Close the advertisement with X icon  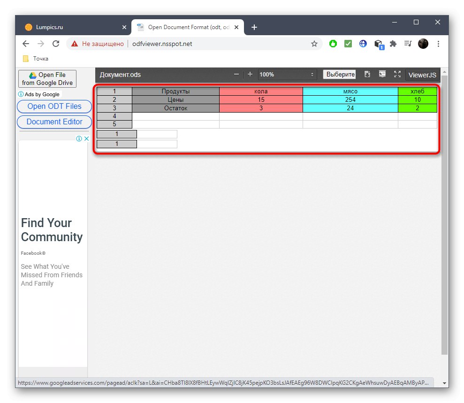pos(86,138)
